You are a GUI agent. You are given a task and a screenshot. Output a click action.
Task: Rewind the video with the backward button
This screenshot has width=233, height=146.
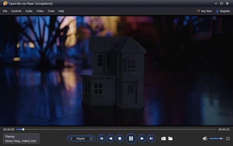(x=111, y=139)
